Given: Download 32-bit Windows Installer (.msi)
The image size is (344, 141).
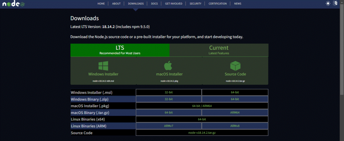Looking at the screenshot, I should (169, 92).
